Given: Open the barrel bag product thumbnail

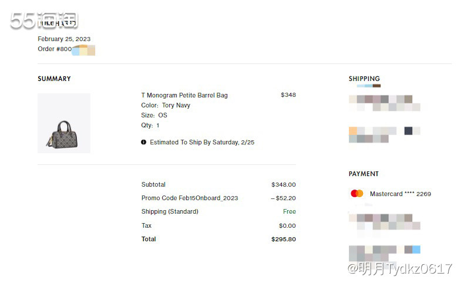Looking at the screenshot, I should pos(64,123).
